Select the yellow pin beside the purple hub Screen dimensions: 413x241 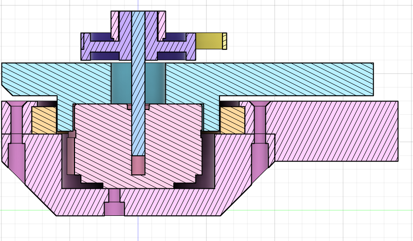point(211,41)
